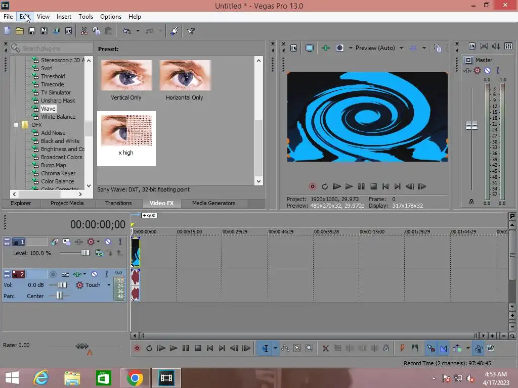Open the undo history dropdown arrow
Image resolution: width=518 pixels, height=388 pixels.
pyautogui.click(x=138, y=31)
